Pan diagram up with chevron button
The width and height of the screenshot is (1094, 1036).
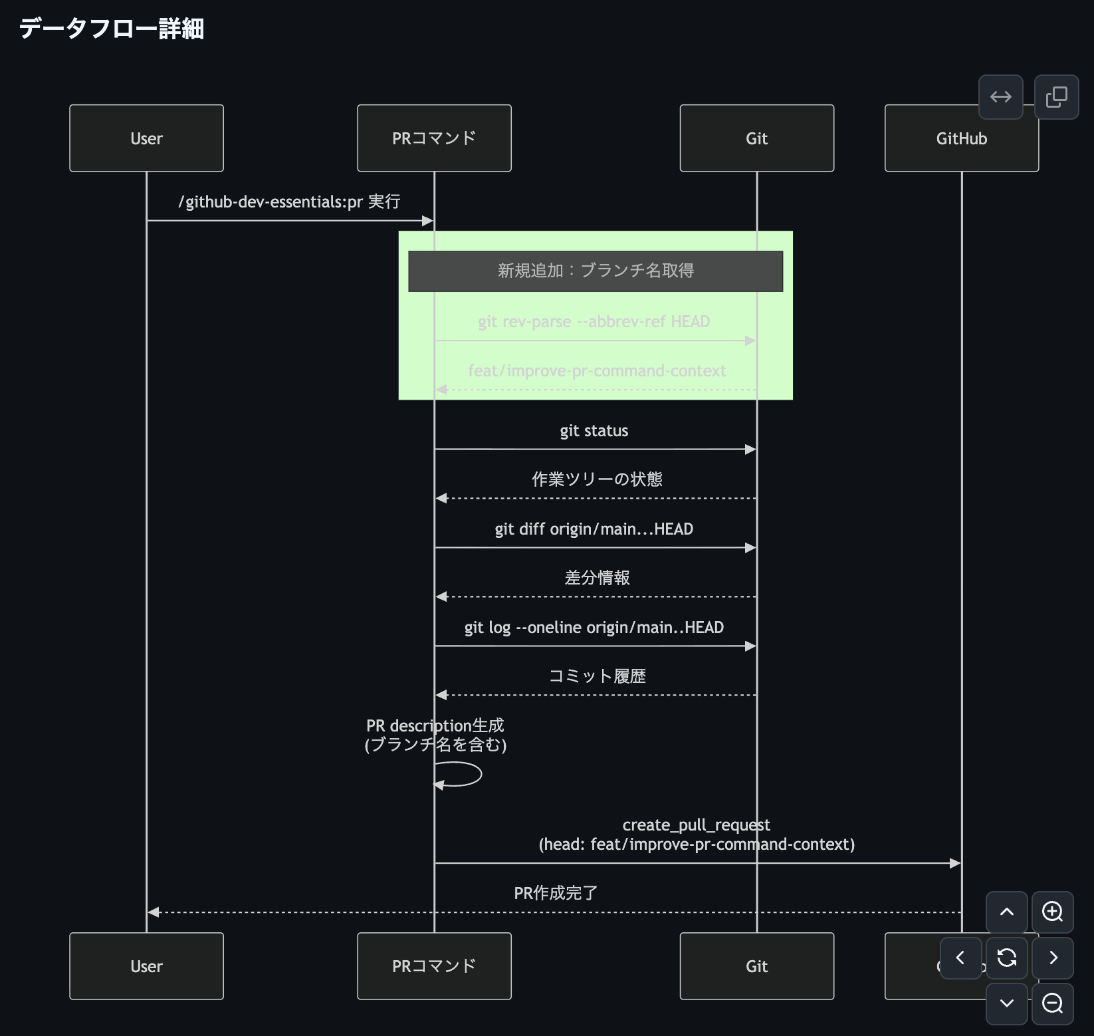(x=1007, y=912)
